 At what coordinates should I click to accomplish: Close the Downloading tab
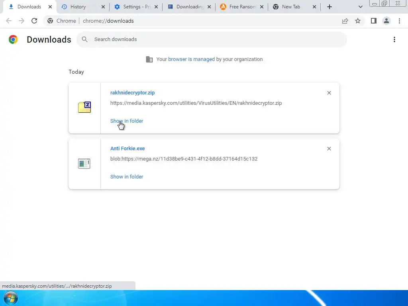click(x=209, y=7)
